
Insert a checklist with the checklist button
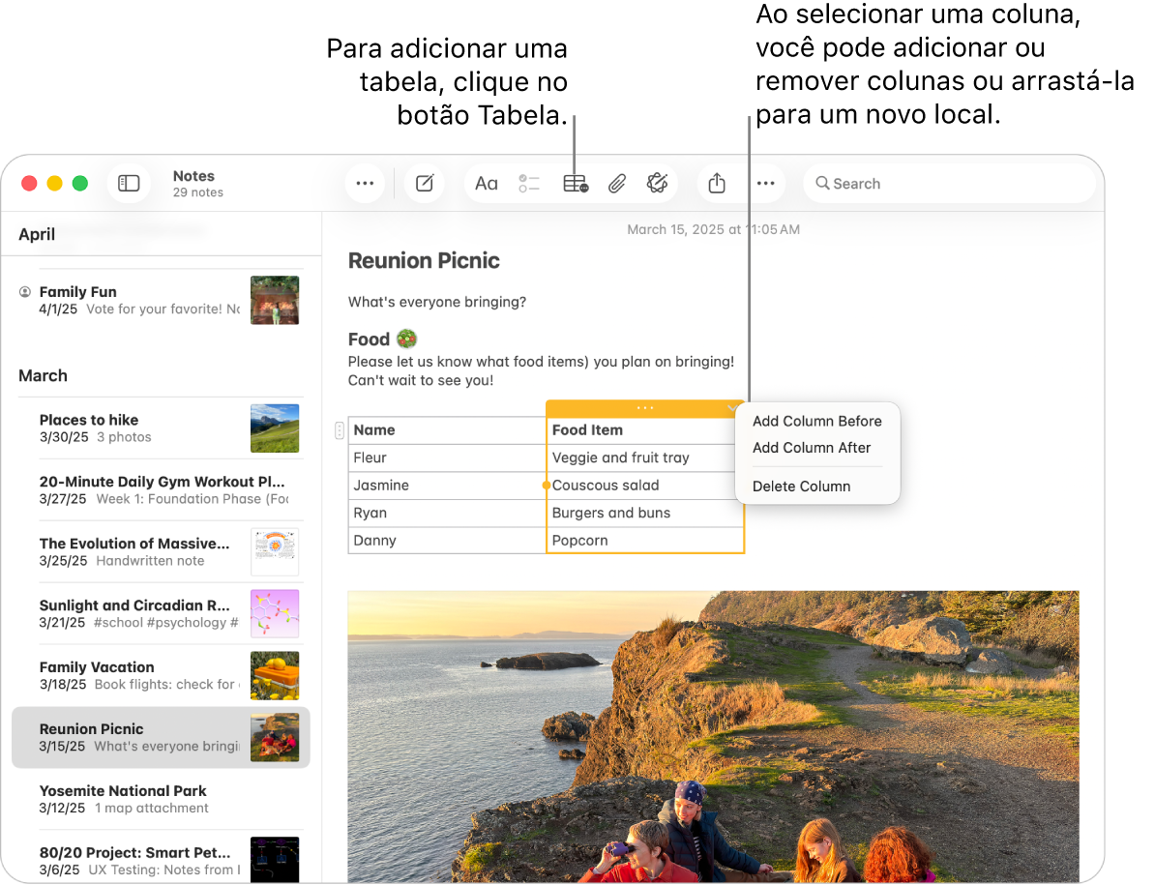click(529, 184)
